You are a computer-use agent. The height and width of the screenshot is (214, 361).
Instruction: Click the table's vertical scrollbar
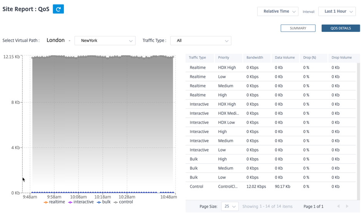(358, 131)
